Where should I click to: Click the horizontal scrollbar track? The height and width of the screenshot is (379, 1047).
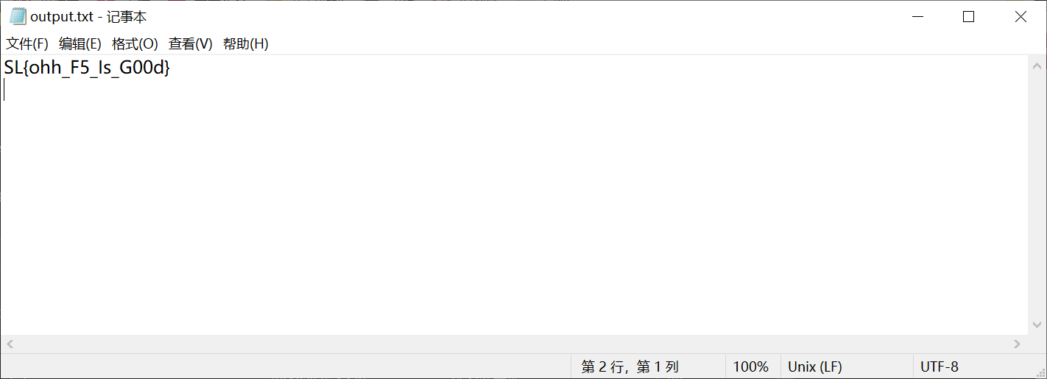click(514, 344)
